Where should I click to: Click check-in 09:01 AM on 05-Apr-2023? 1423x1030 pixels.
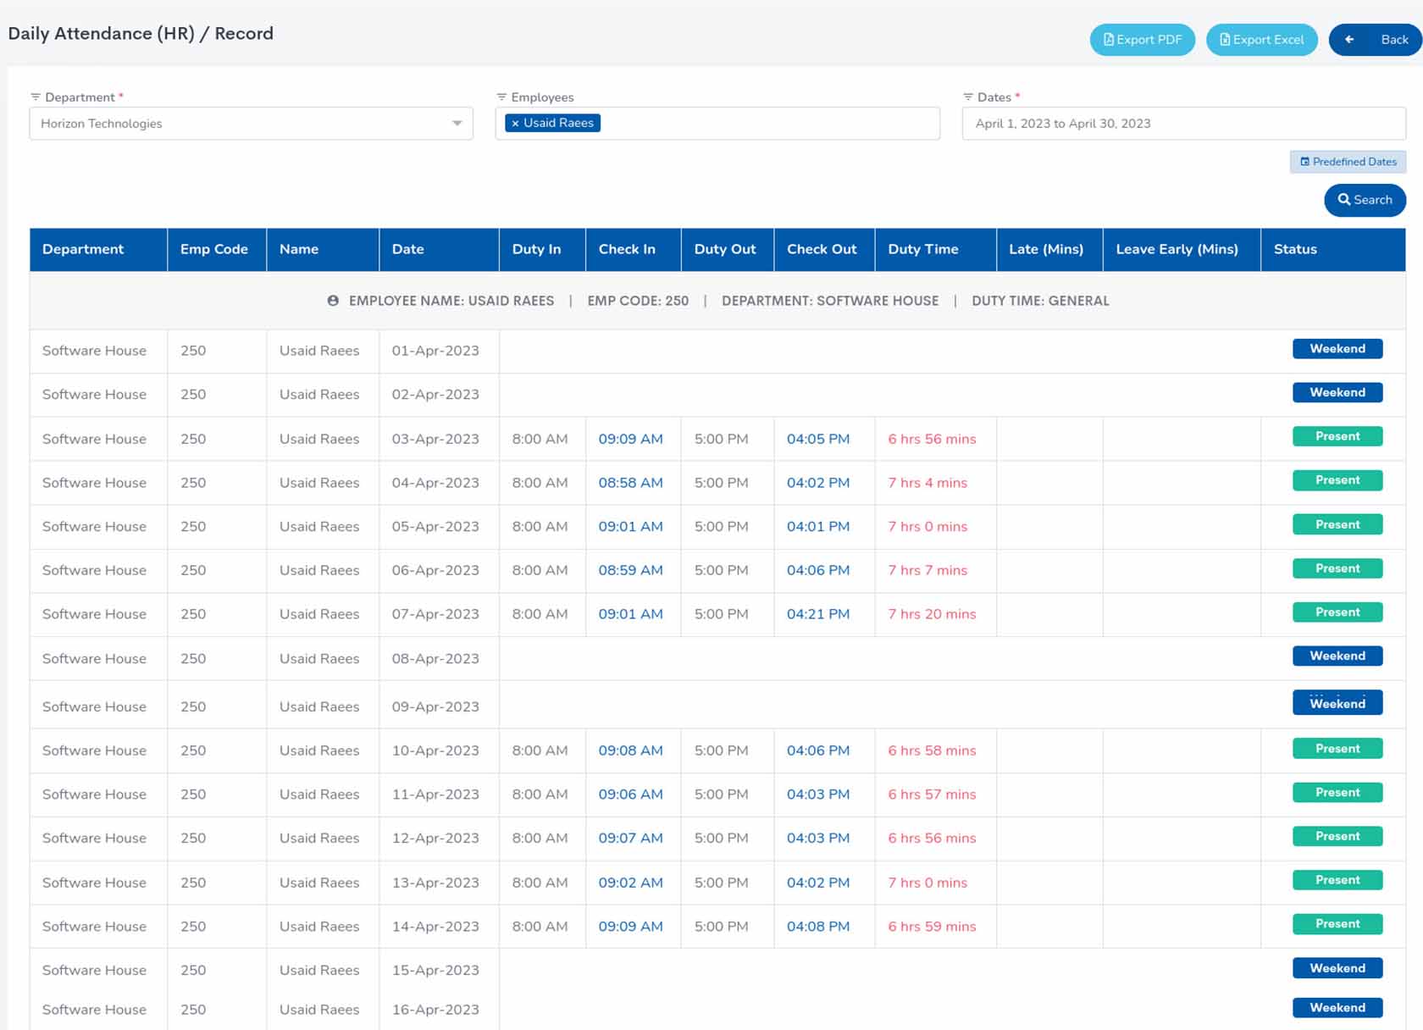coord(630,527)
